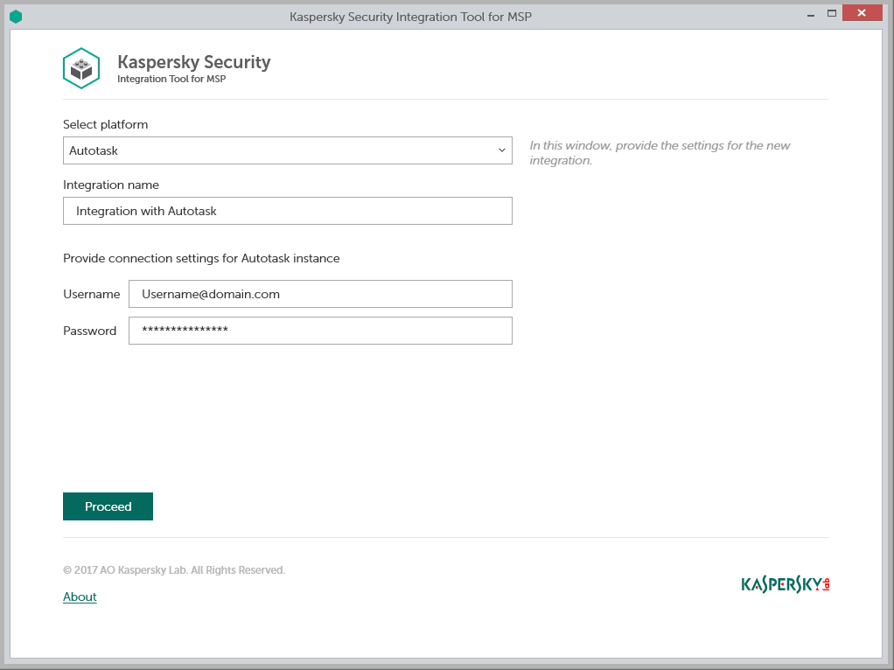The image size is (894, 670).
Task: Expand the platform list using the chevron arrow
Action: [501, 150]
